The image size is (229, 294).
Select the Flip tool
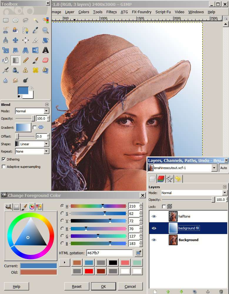click(36, 50)
